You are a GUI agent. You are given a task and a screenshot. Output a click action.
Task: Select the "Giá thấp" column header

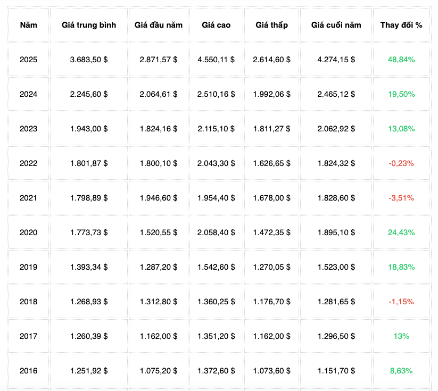tap(271, 25)
